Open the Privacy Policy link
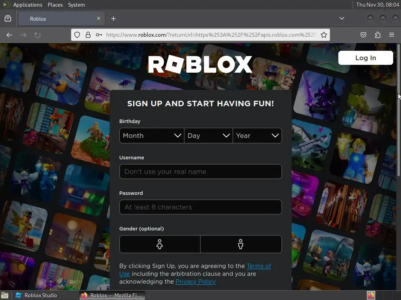Image resolution: width=401 pixels, height=300 pixels. pos(195,282)
